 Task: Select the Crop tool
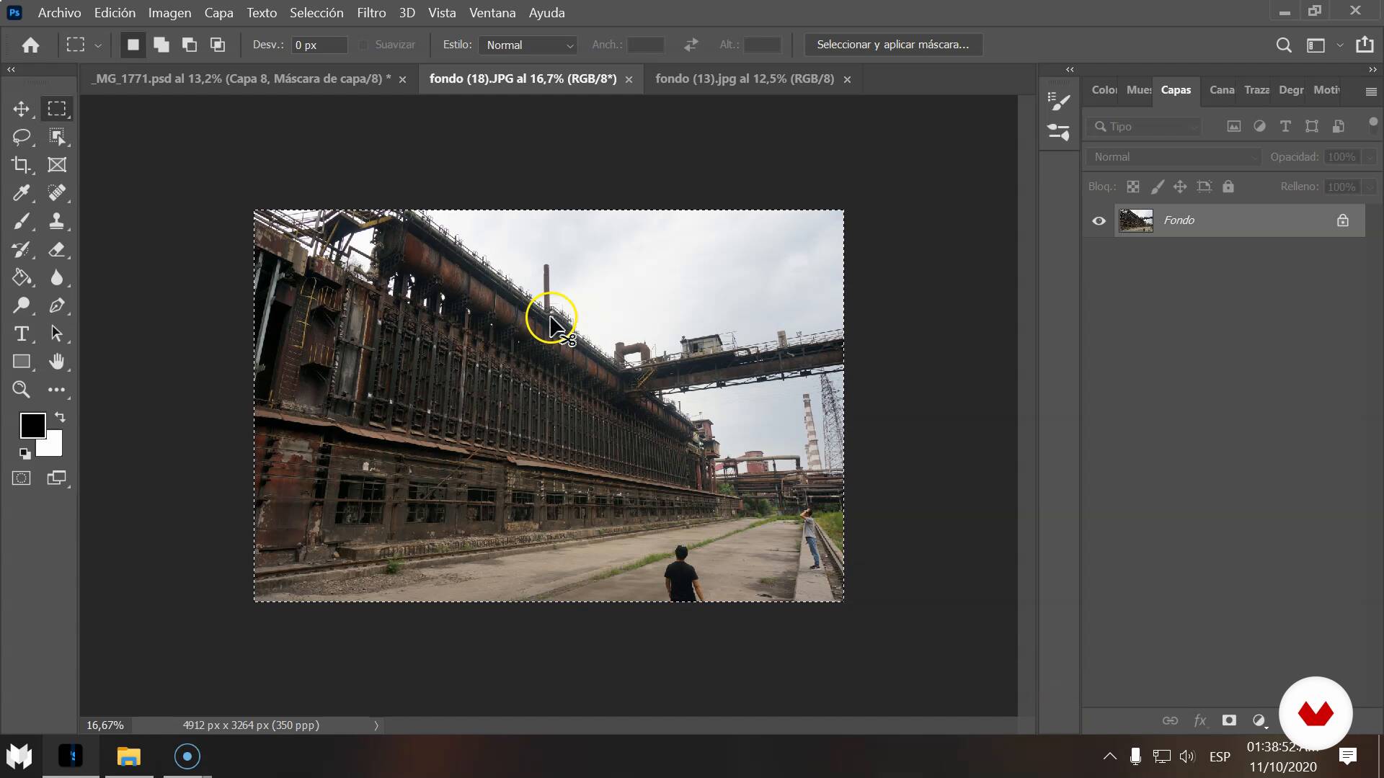coord(21,165)
